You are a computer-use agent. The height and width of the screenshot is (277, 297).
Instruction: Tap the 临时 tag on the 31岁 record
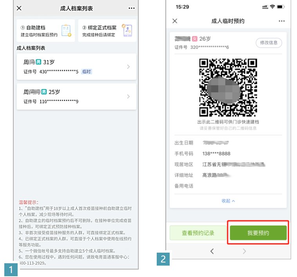click(87, 72)
